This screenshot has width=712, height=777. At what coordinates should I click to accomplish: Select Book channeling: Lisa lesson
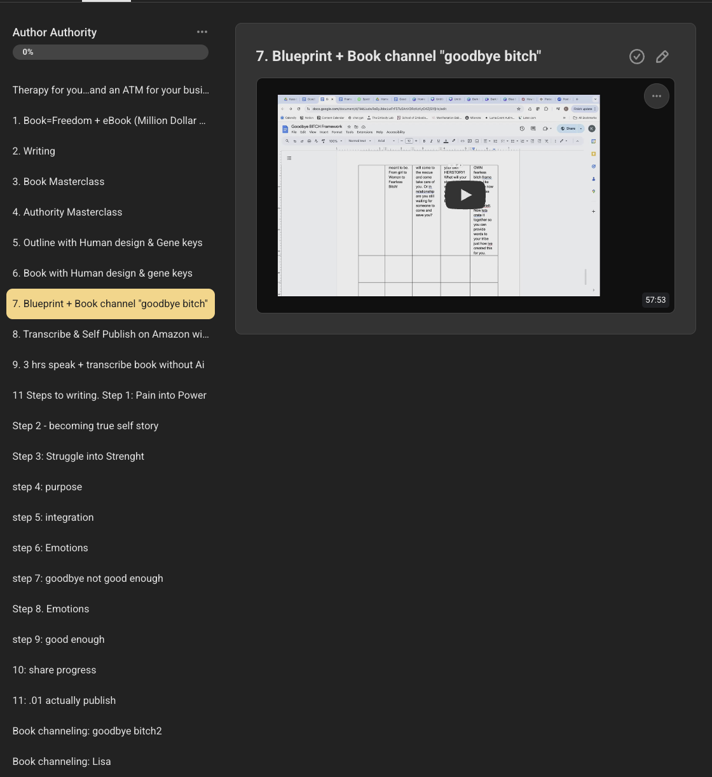111,762
